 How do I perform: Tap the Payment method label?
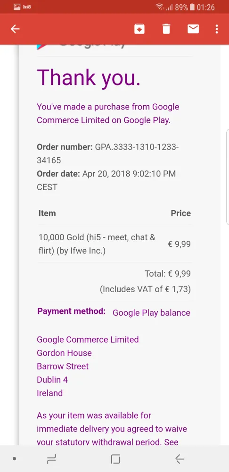coord(71,311)
